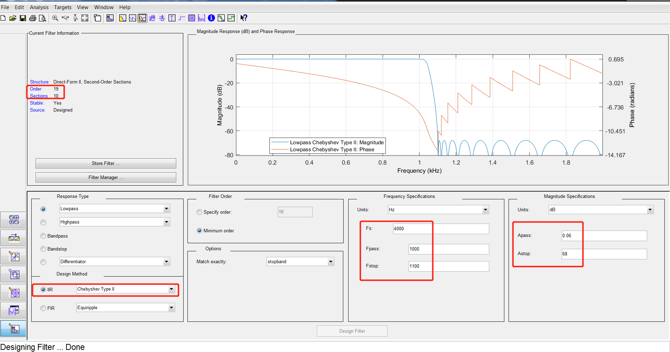Open Set Quantization Parameters sidebar panel
Screen dimensions: 670x352
13,256
